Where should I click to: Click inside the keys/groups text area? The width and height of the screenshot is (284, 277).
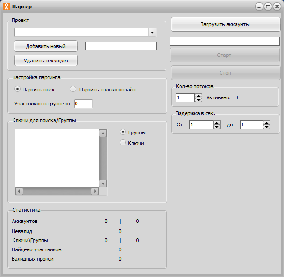(57, 158)
